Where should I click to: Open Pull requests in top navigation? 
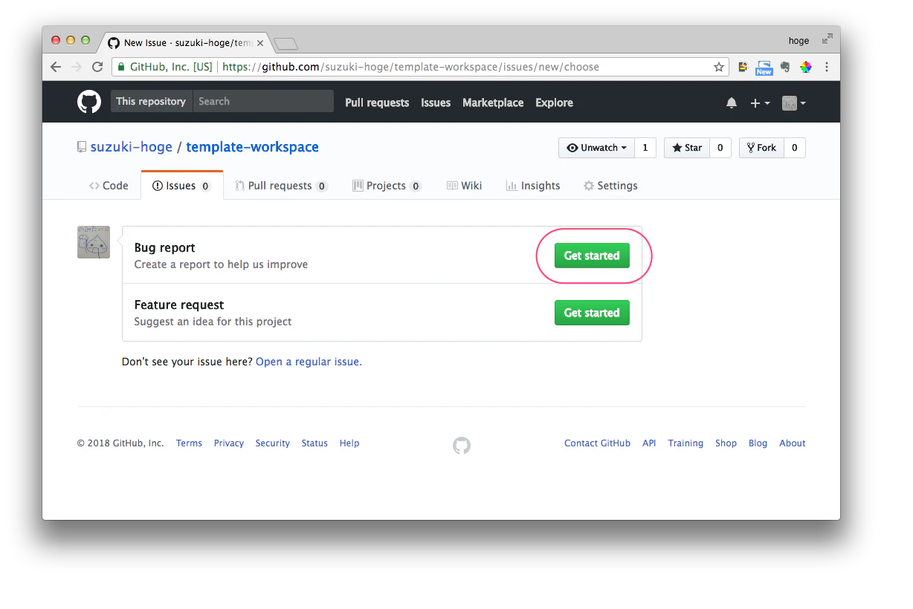(x=377, y=102)
